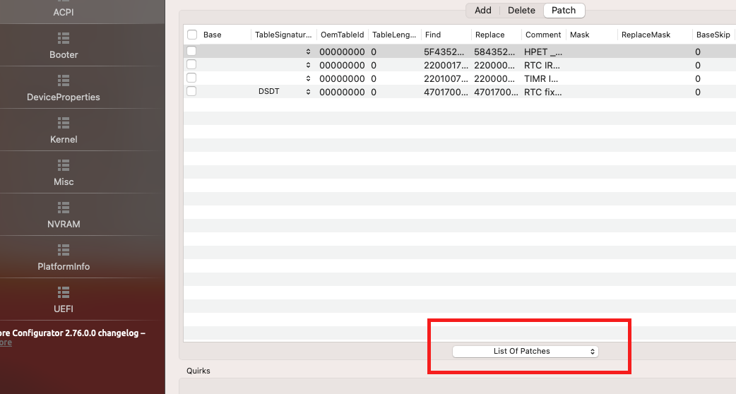The width and height of the screenshot is (736, 394).
Task: Check the RTC fix DSDT row checkbox
Action: [x=191, y=92]
